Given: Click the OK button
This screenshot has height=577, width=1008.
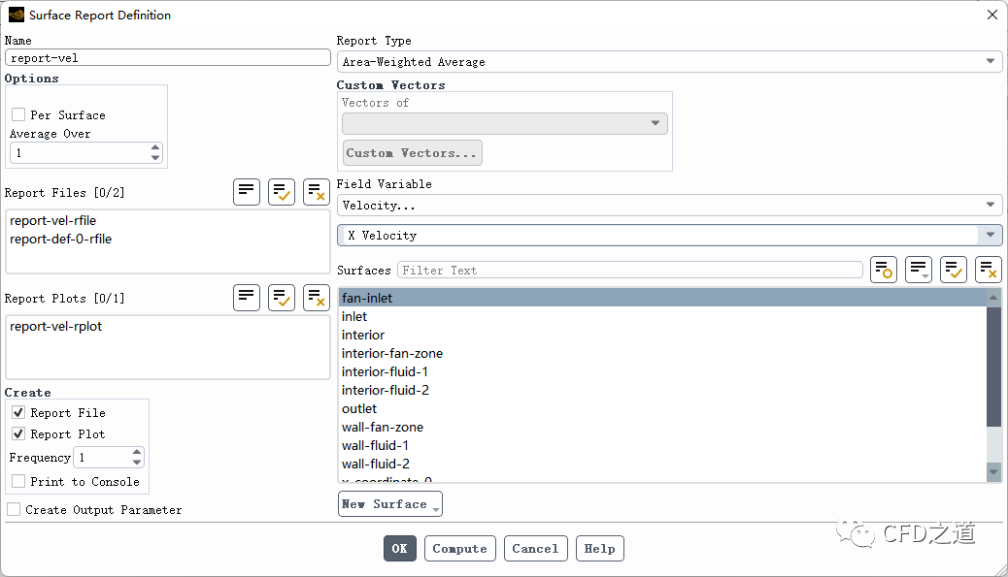Looking at the screenshot, I should (x=399, y=549).
